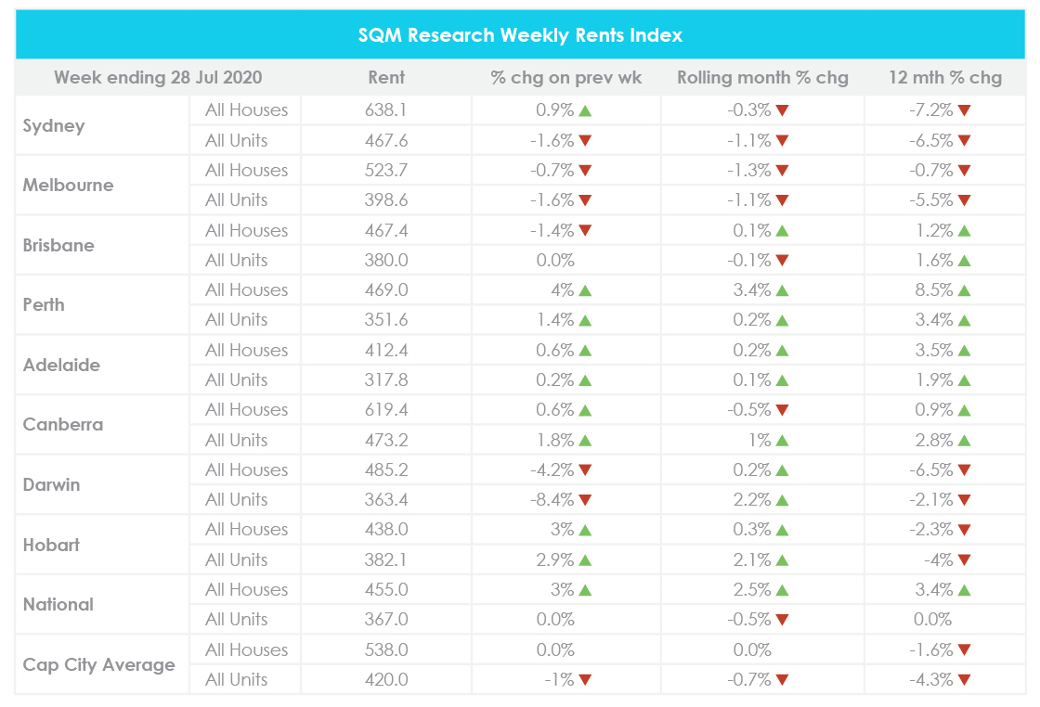Click green up arrow beside Perth units 1.4%
The width and height of the screenshot is (1040, 707).
click(x=585, y=321)
